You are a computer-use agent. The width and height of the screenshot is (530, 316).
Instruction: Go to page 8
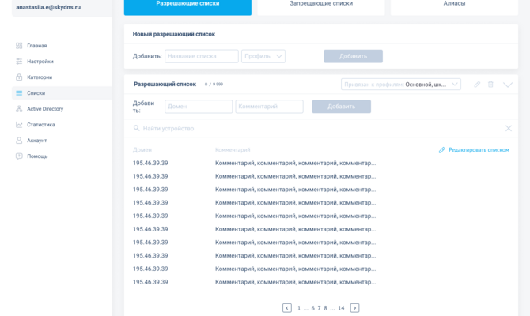325,308
